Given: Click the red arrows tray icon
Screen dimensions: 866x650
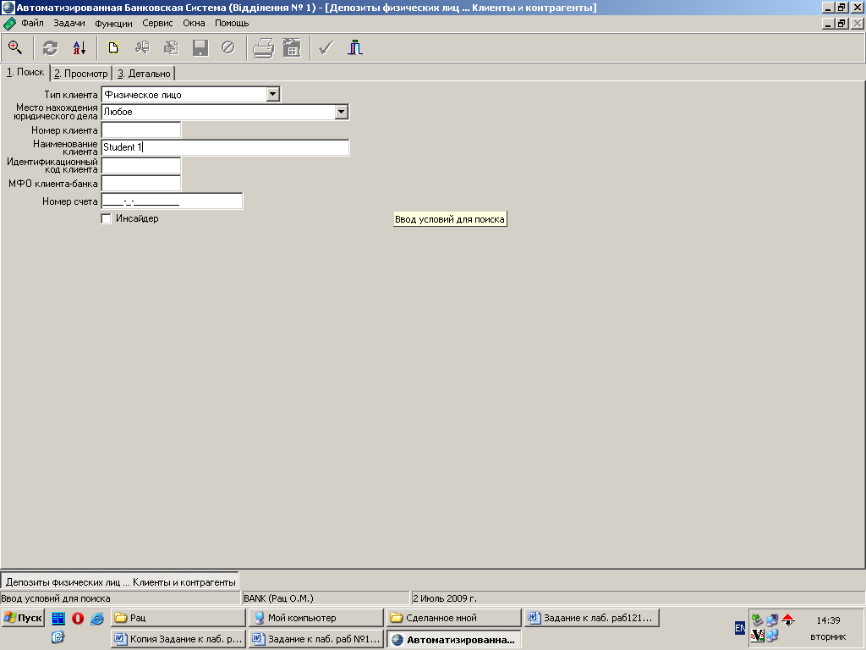Looking at the screenshot, I should coord(788,620).
